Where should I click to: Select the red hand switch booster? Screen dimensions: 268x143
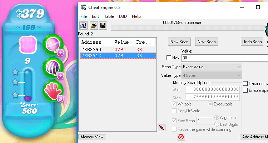pos(53,91)
